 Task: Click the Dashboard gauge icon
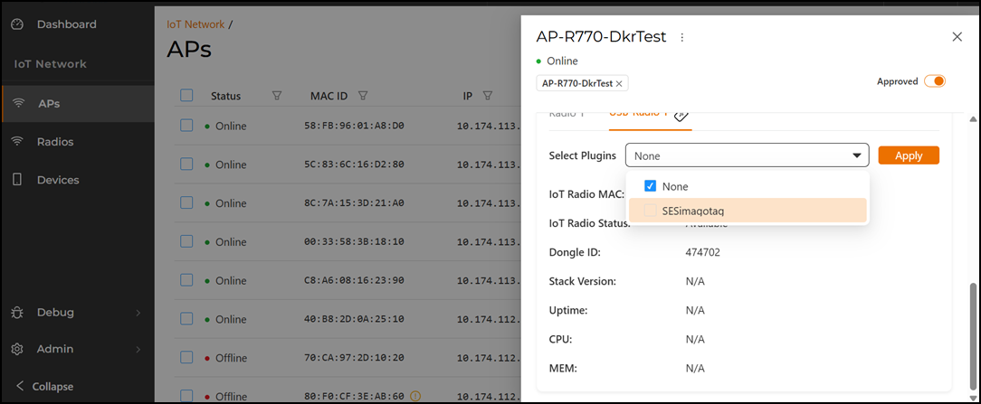pyautogui.click(x=17, y=24)
